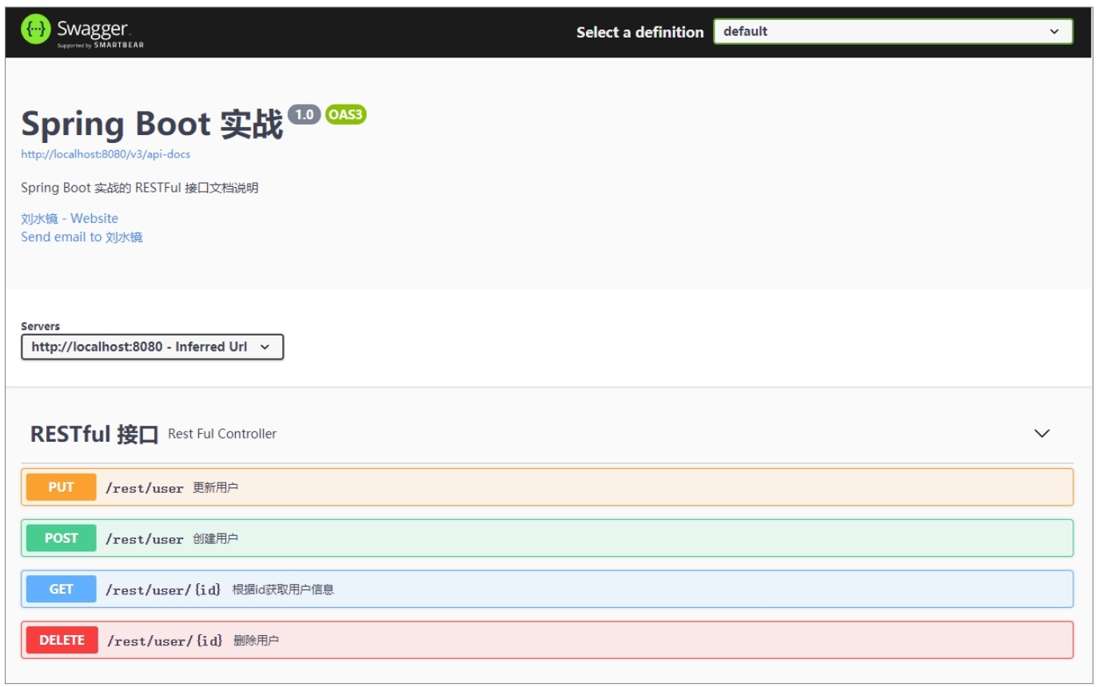Click the Spring Boot 实战 title
Image resolution: width=1099 pixels, height=687 pixels.
click(152, 125)
